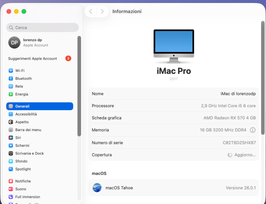Click the Cerca search field

point(43,28)
